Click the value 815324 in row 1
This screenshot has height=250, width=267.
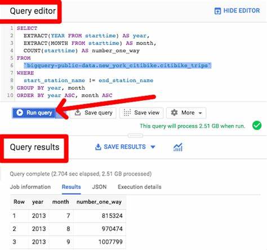pos(112,216)
